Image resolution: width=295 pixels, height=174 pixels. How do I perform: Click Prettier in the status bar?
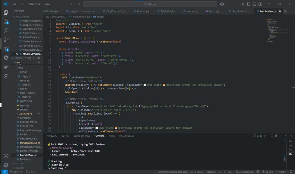pos(281,172)
